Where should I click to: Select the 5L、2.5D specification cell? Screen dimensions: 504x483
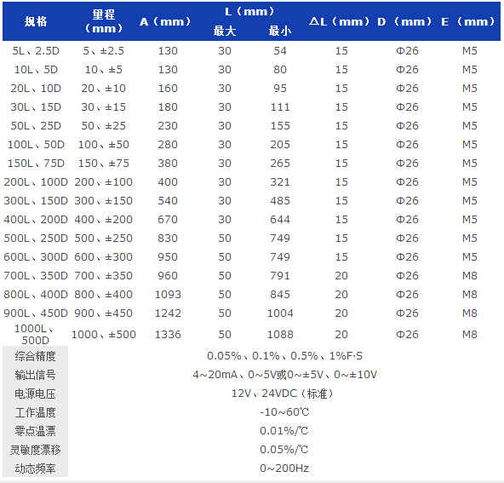click(x=36, y=51)
